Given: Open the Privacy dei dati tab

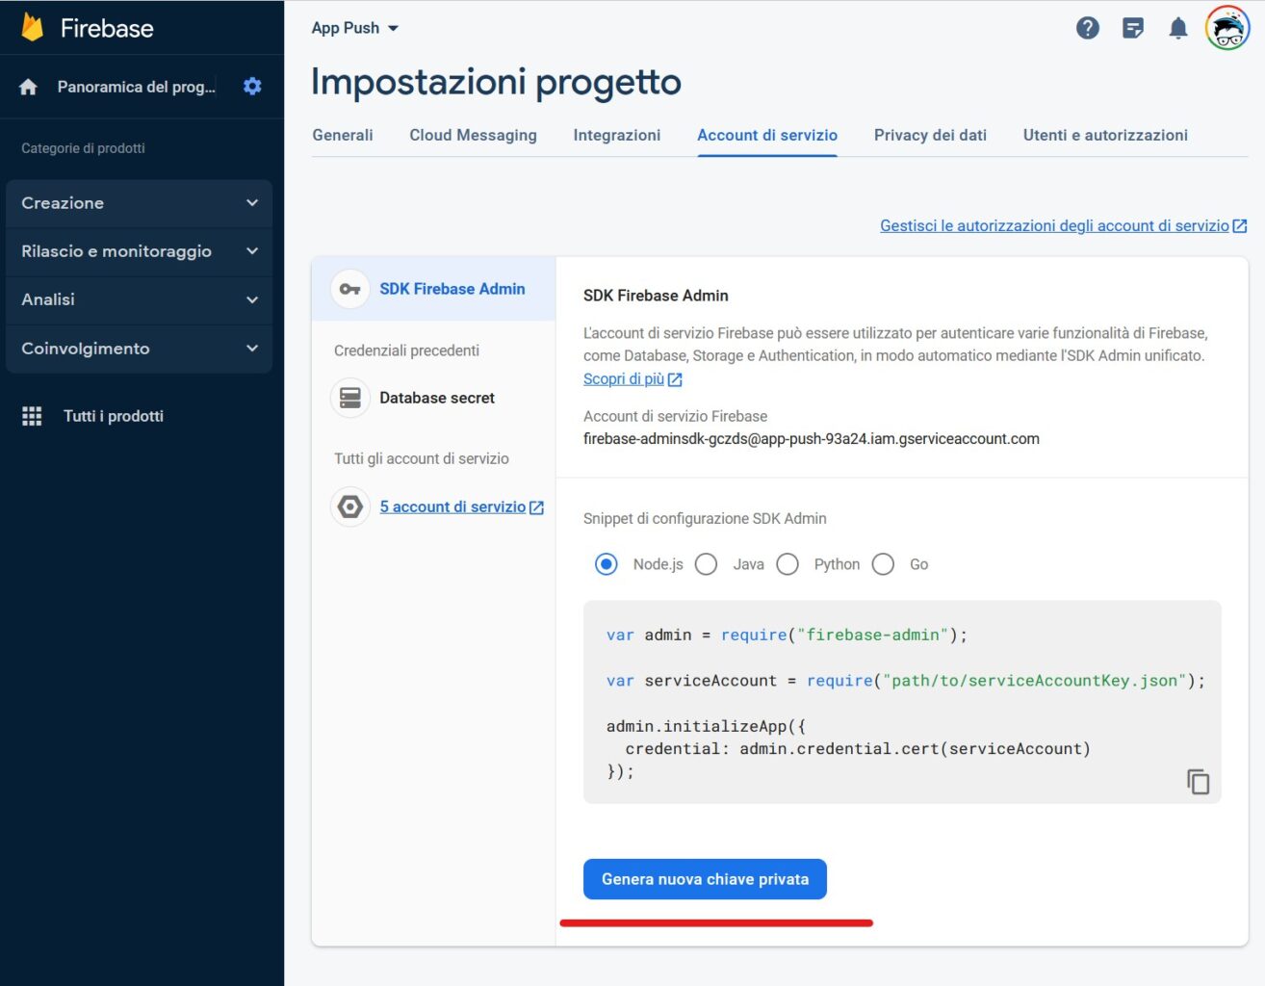Looking at the screenshot, I should pyautogui.click(x=929, y=135).
